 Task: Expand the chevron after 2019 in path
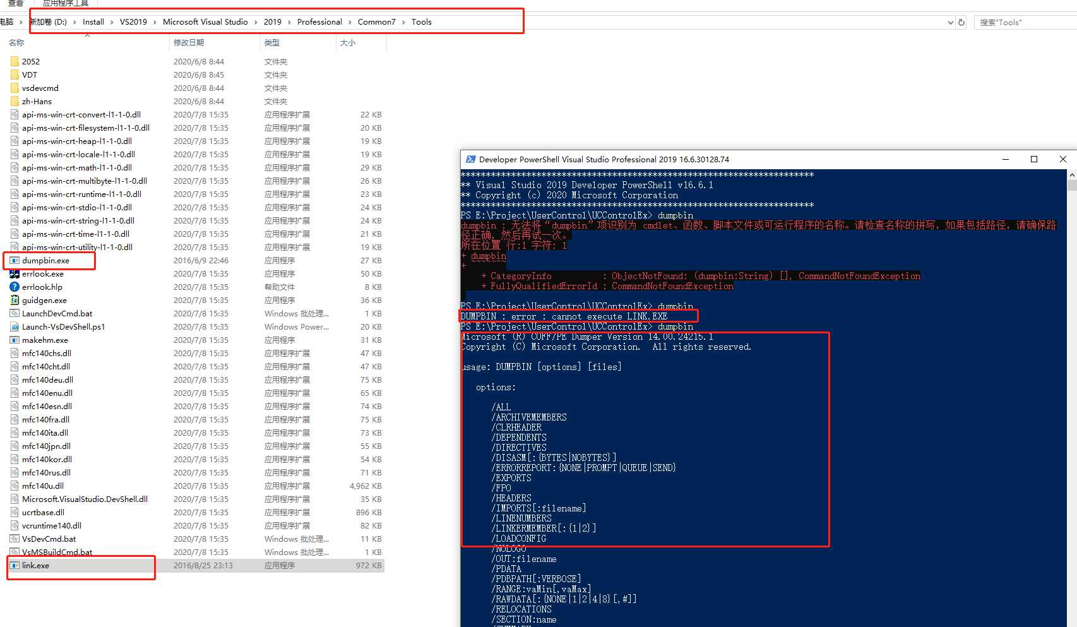point(290,22)
